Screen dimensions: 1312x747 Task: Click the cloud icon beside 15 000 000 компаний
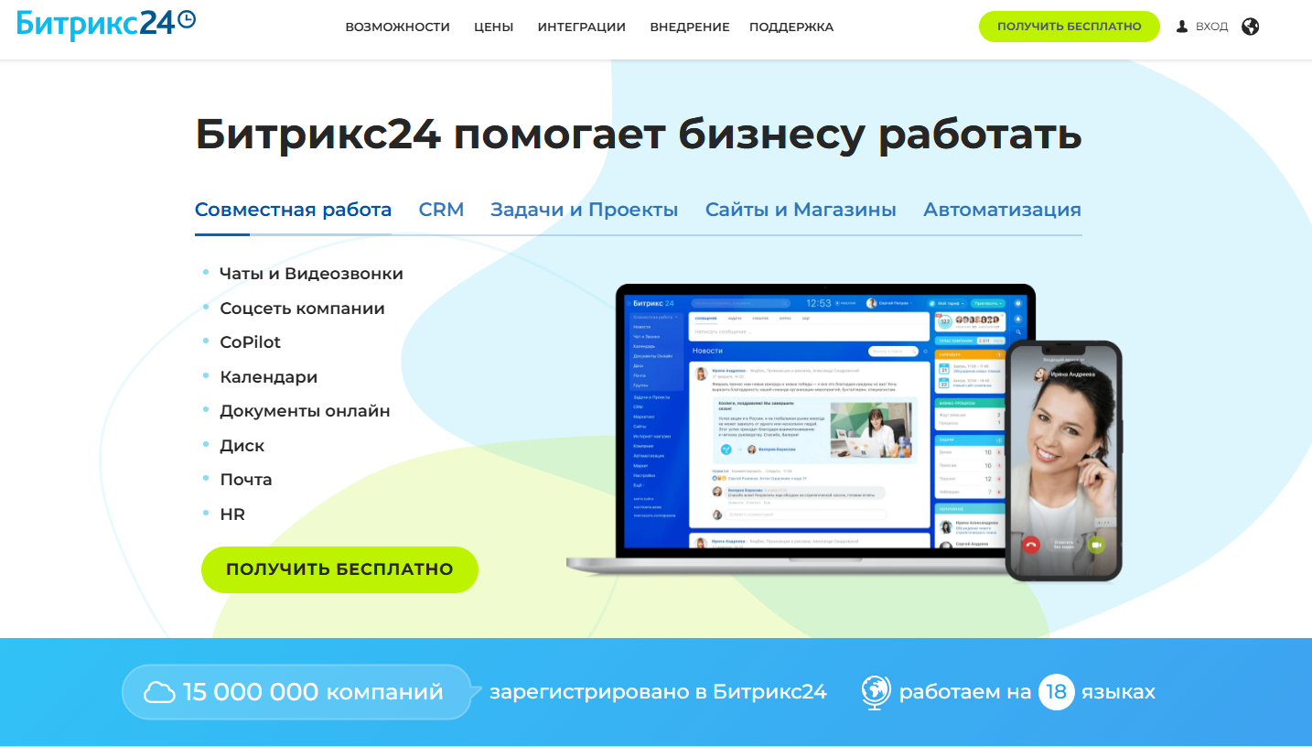tap(159, 692)
